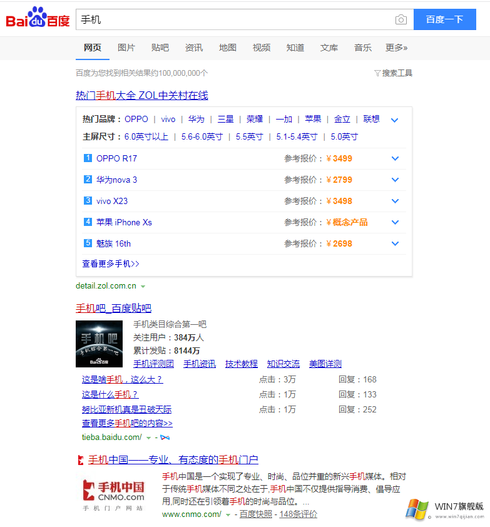
Task: Switch to the 资讯 tab
Action: (194, 48)
